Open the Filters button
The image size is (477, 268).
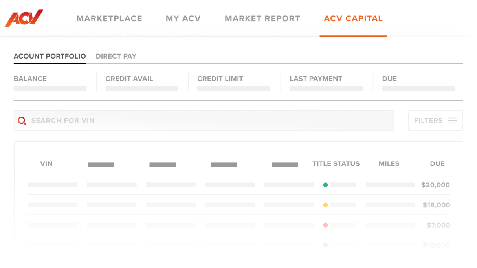pos(435,121)
